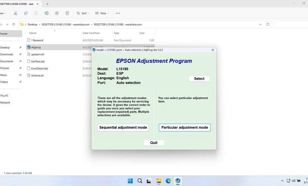
Task: Click Desktop in the address breadcrumb
Action: 32,24
